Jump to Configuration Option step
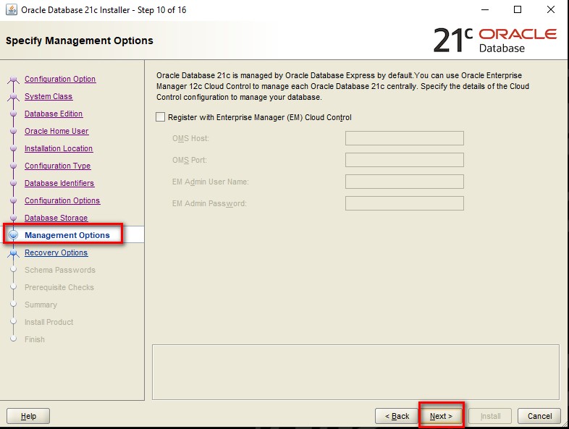 (60, 79)
